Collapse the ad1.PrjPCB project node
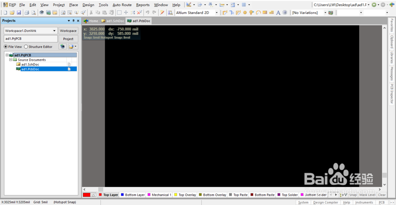This screenshot has height=205, width=396. 7,55
